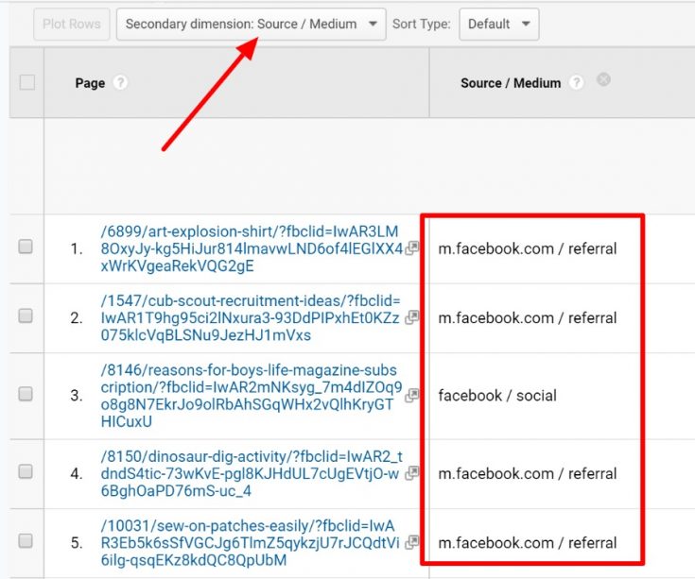Select 'm.facebook.com / referral' cell in row 1
This screenshot has width=695, height=579.
(527, 248)
